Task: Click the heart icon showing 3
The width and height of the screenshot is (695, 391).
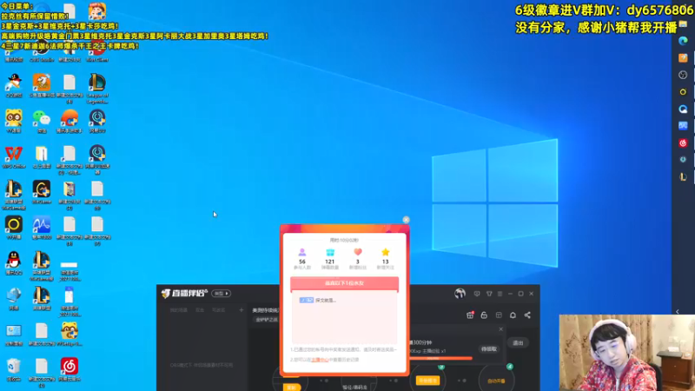Action: click(x=358, y=252)
